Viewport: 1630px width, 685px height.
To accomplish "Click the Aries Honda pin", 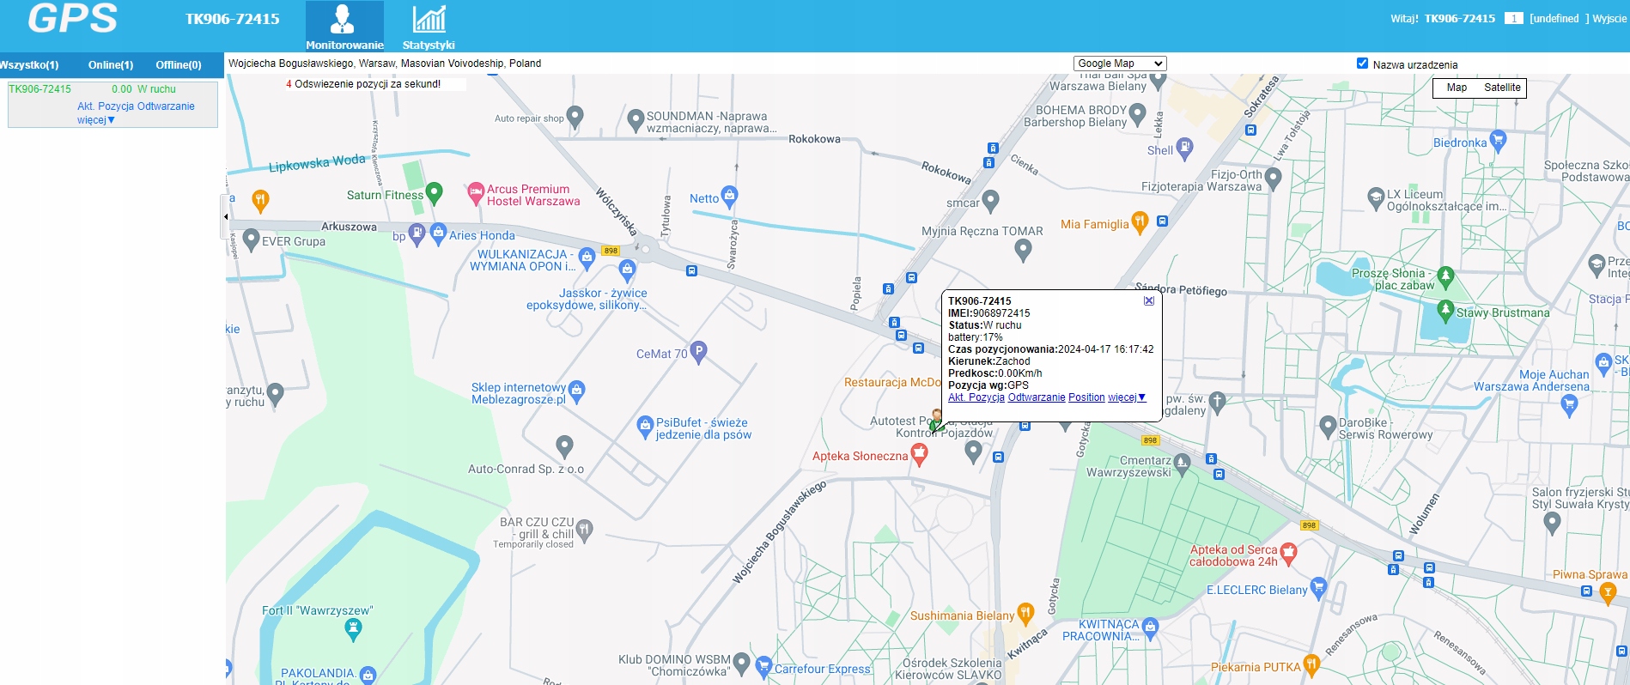I will pos(438,233).
